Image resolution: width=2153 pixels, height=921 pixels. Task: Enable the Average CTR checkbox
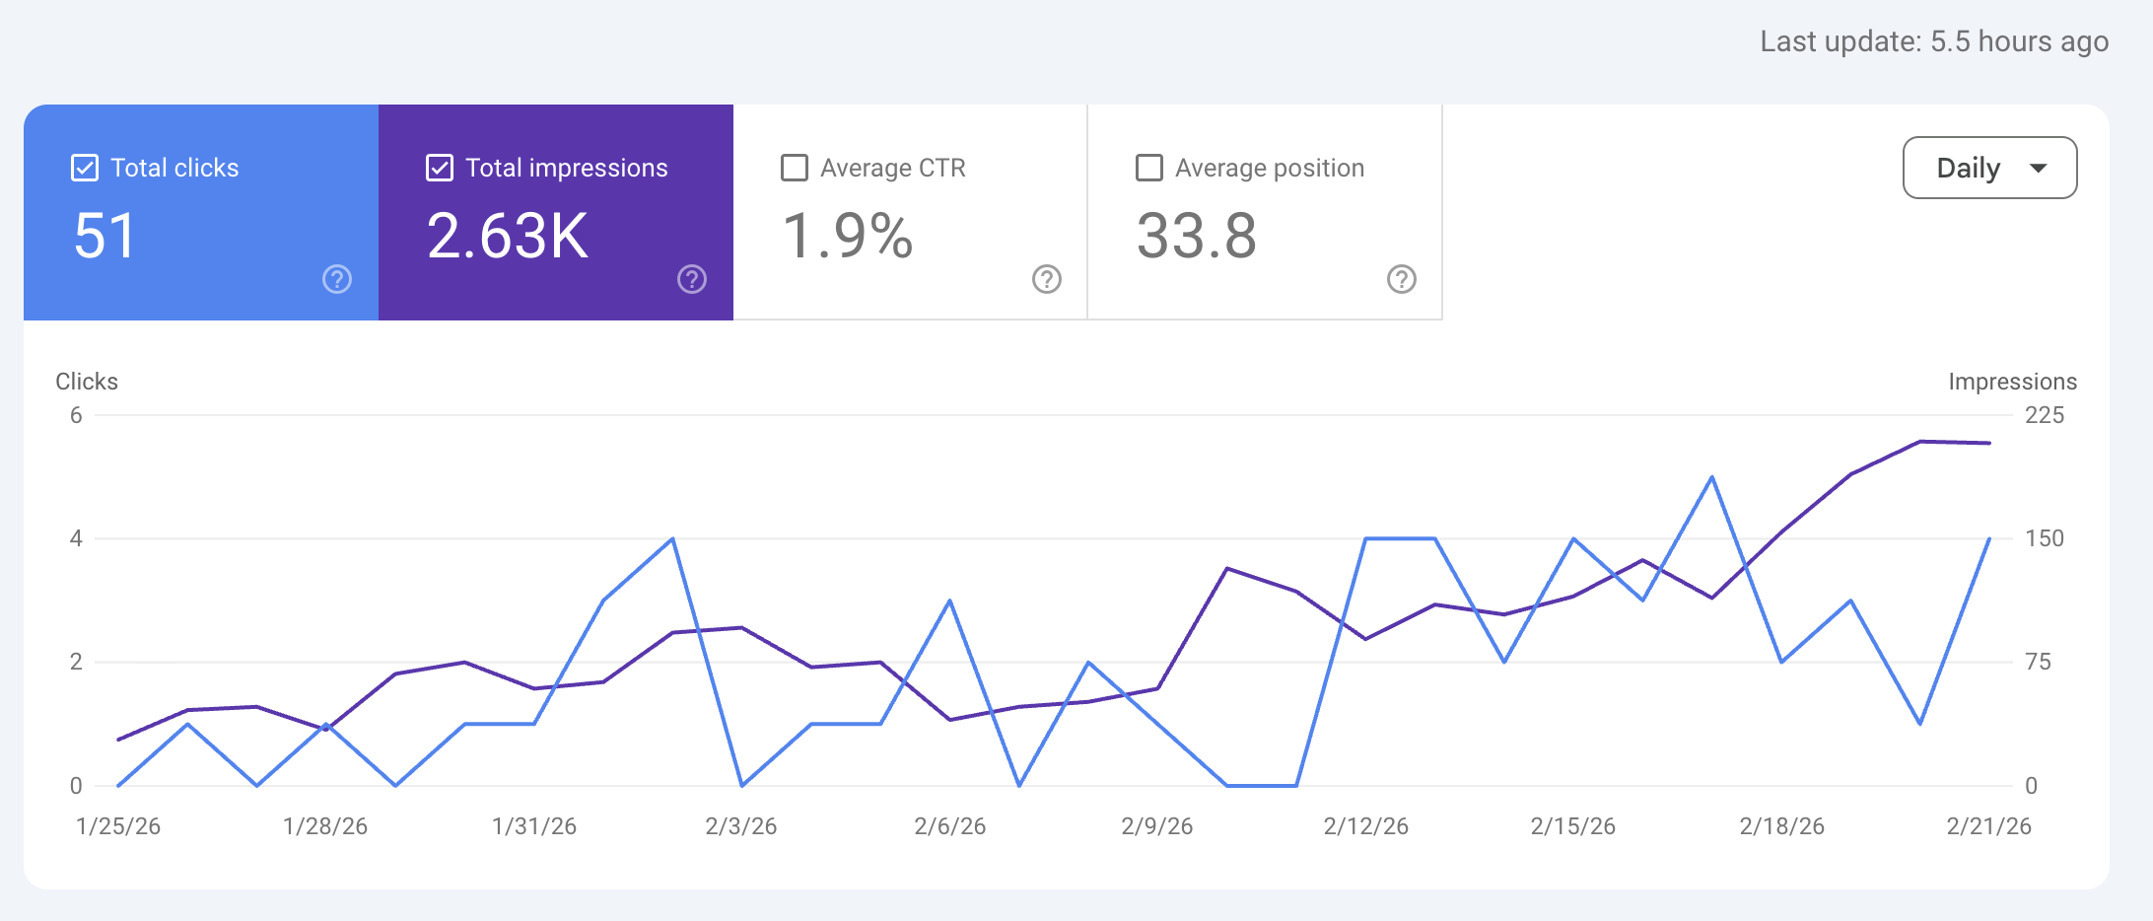[794, 168]
